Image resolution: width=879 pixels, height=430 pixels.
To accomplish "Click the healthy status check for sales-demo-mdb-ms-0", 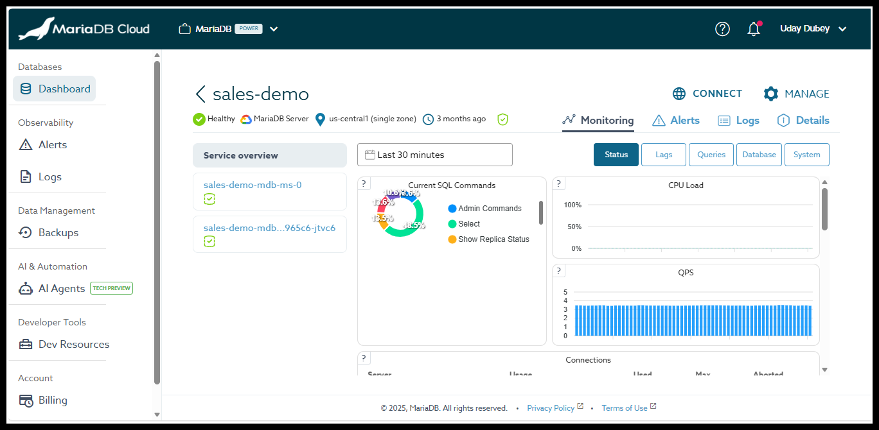I will tap(209, 199).
